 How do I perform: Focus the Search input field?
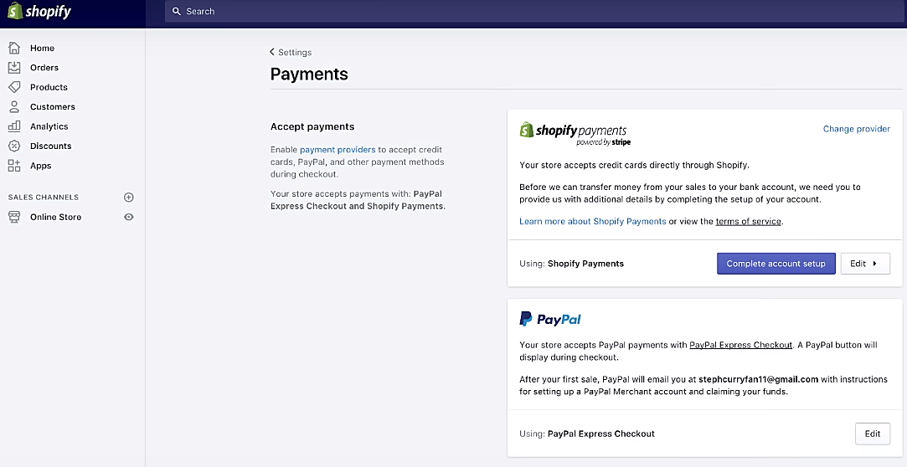click(534, 11)
